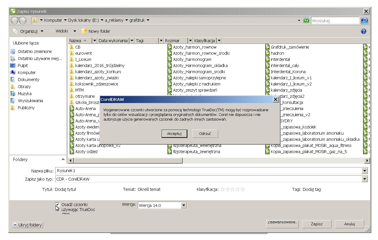Click the Akceptuj button in CorelDRAW dialog
The width and height of the screenshot is (378, 240).
pos(174,134)
